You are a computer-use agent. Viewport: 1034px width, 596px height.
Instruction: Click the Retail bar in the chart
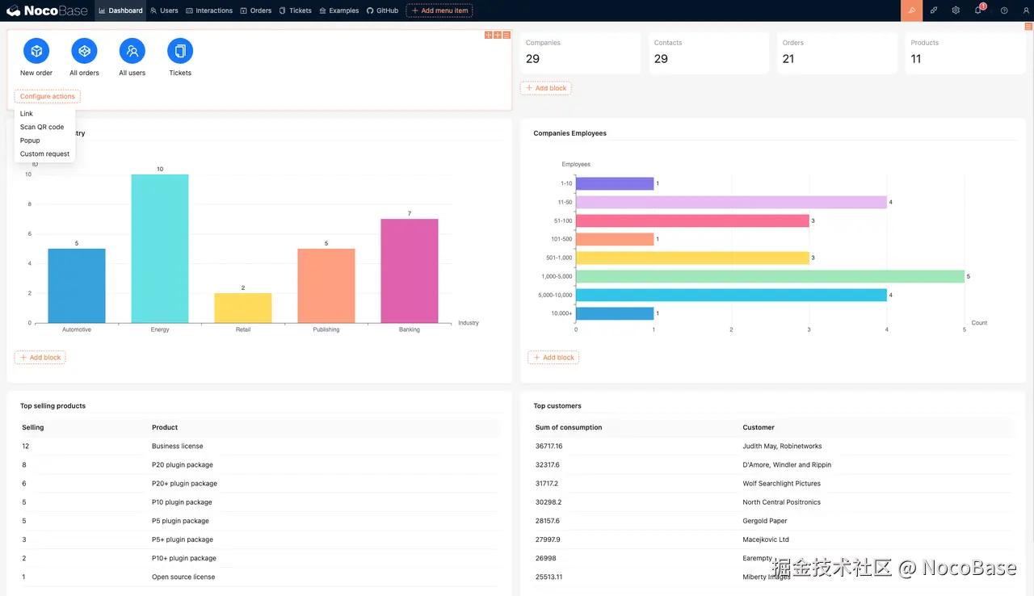click(243, 308)
